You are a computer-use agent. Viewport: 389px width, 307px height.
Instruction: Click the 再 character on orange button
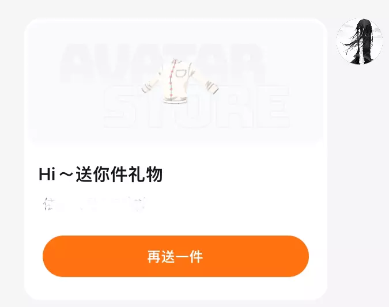[x=154, y=256]
